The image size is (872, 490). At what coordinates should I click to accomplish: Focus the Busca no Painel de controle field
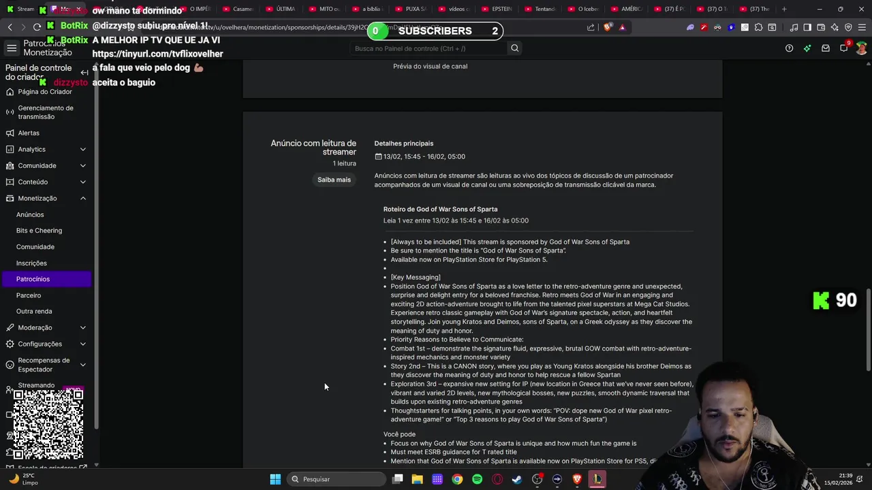point(427,48)
